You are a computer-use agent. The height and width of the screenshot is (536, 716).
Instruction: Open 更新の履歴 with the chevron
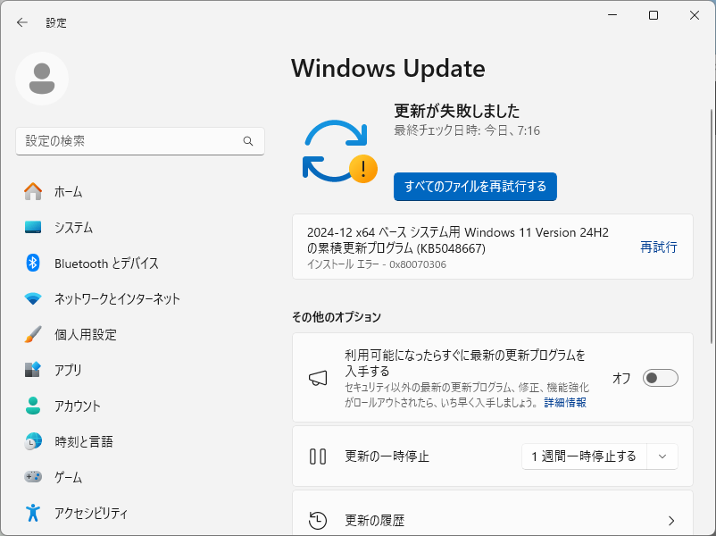pos(671,521)
